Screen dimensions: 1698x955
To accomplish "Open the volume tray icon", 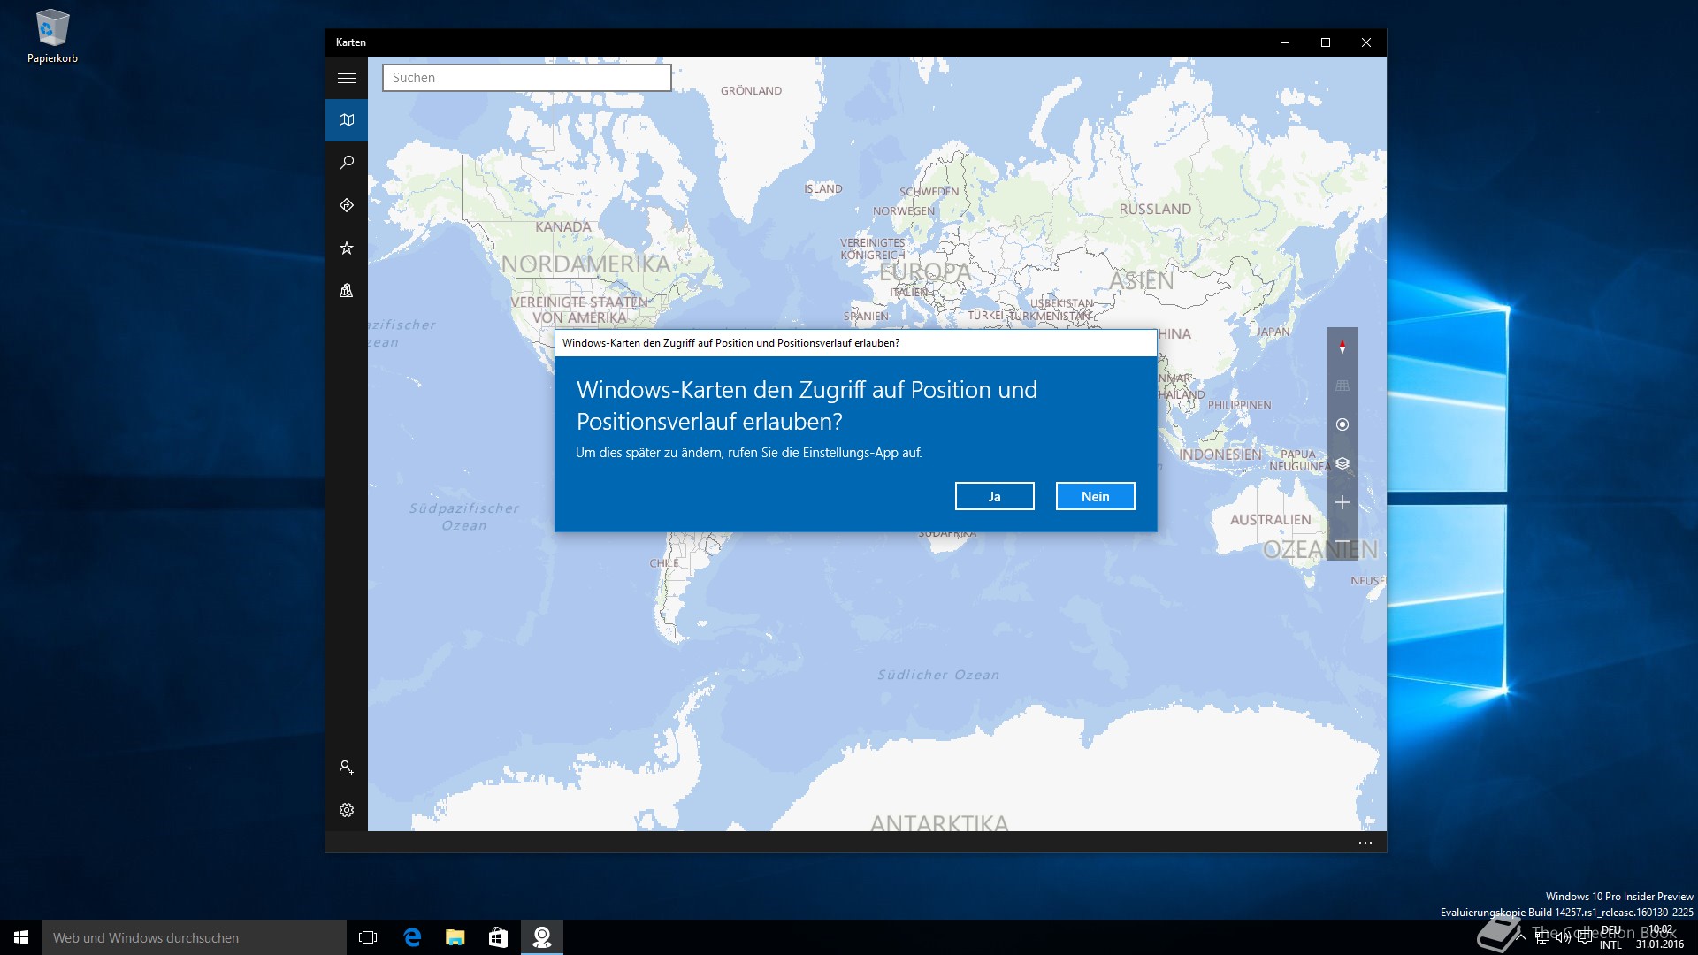I will (x=1564, y=937).
